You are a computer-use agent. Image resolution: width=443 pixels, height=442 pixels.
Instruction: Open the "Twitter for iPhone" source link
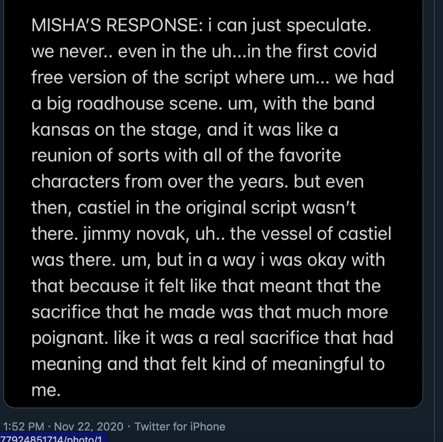coord(180,426)
